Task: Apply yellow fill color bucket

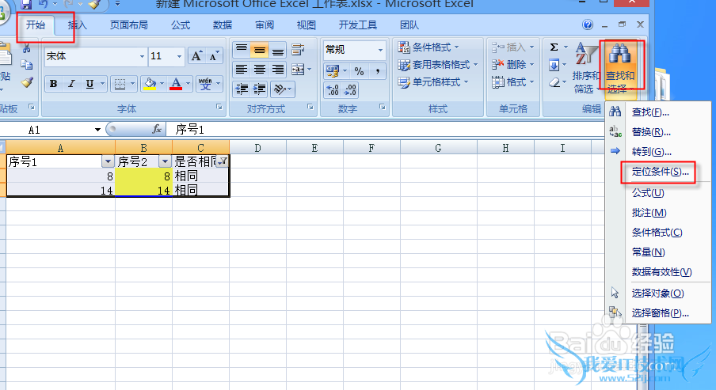Action: (150, 84)
